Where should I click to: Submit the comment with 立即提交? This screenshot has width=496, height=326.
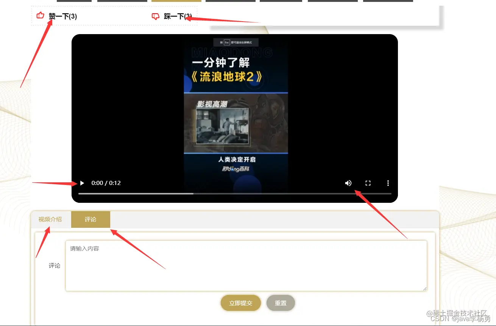(x=241, y=303)
